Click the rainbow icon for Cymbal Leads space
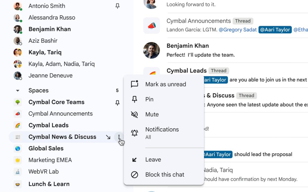308x192 pixels. tap(18, 126)
